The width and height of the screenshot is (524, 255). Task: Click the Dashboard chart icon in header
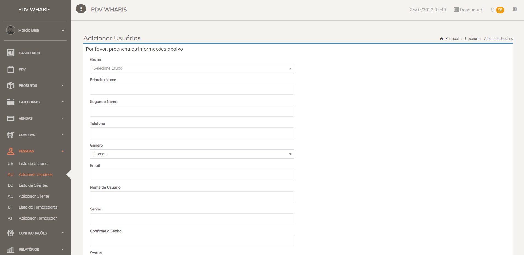(456, 10)
